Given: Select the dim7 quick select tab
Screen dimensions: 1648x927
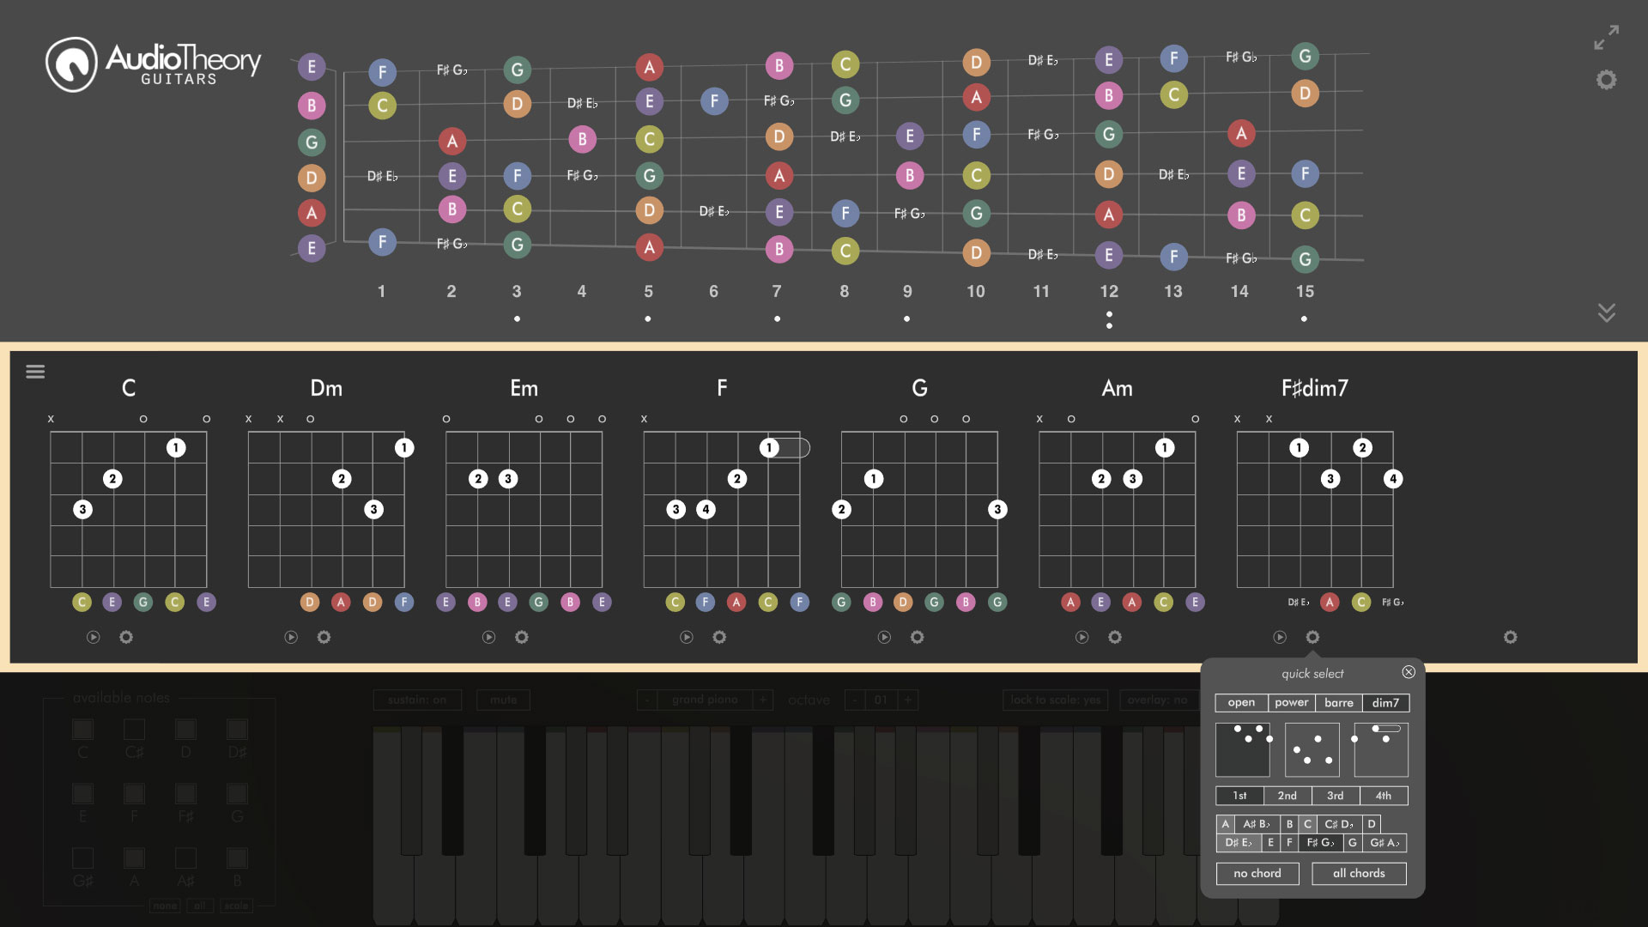Looking at the screenshot, I should click(x=1385, y=702).
